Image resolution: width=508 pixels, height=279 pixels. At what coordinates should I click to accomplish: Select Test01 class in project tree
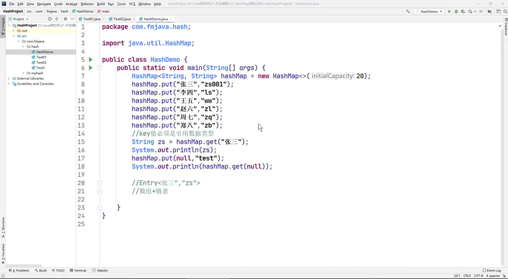(x=41, y=57)
